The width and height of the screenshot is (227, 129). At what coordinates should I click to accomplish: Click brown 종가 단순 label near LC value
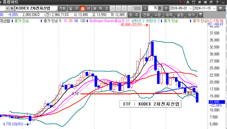pos(200,21)
